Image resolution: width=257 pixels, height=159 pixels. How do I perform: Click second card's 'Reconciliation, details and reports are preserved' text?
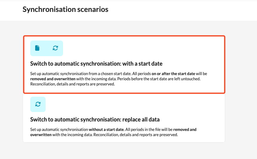point(136,135)
